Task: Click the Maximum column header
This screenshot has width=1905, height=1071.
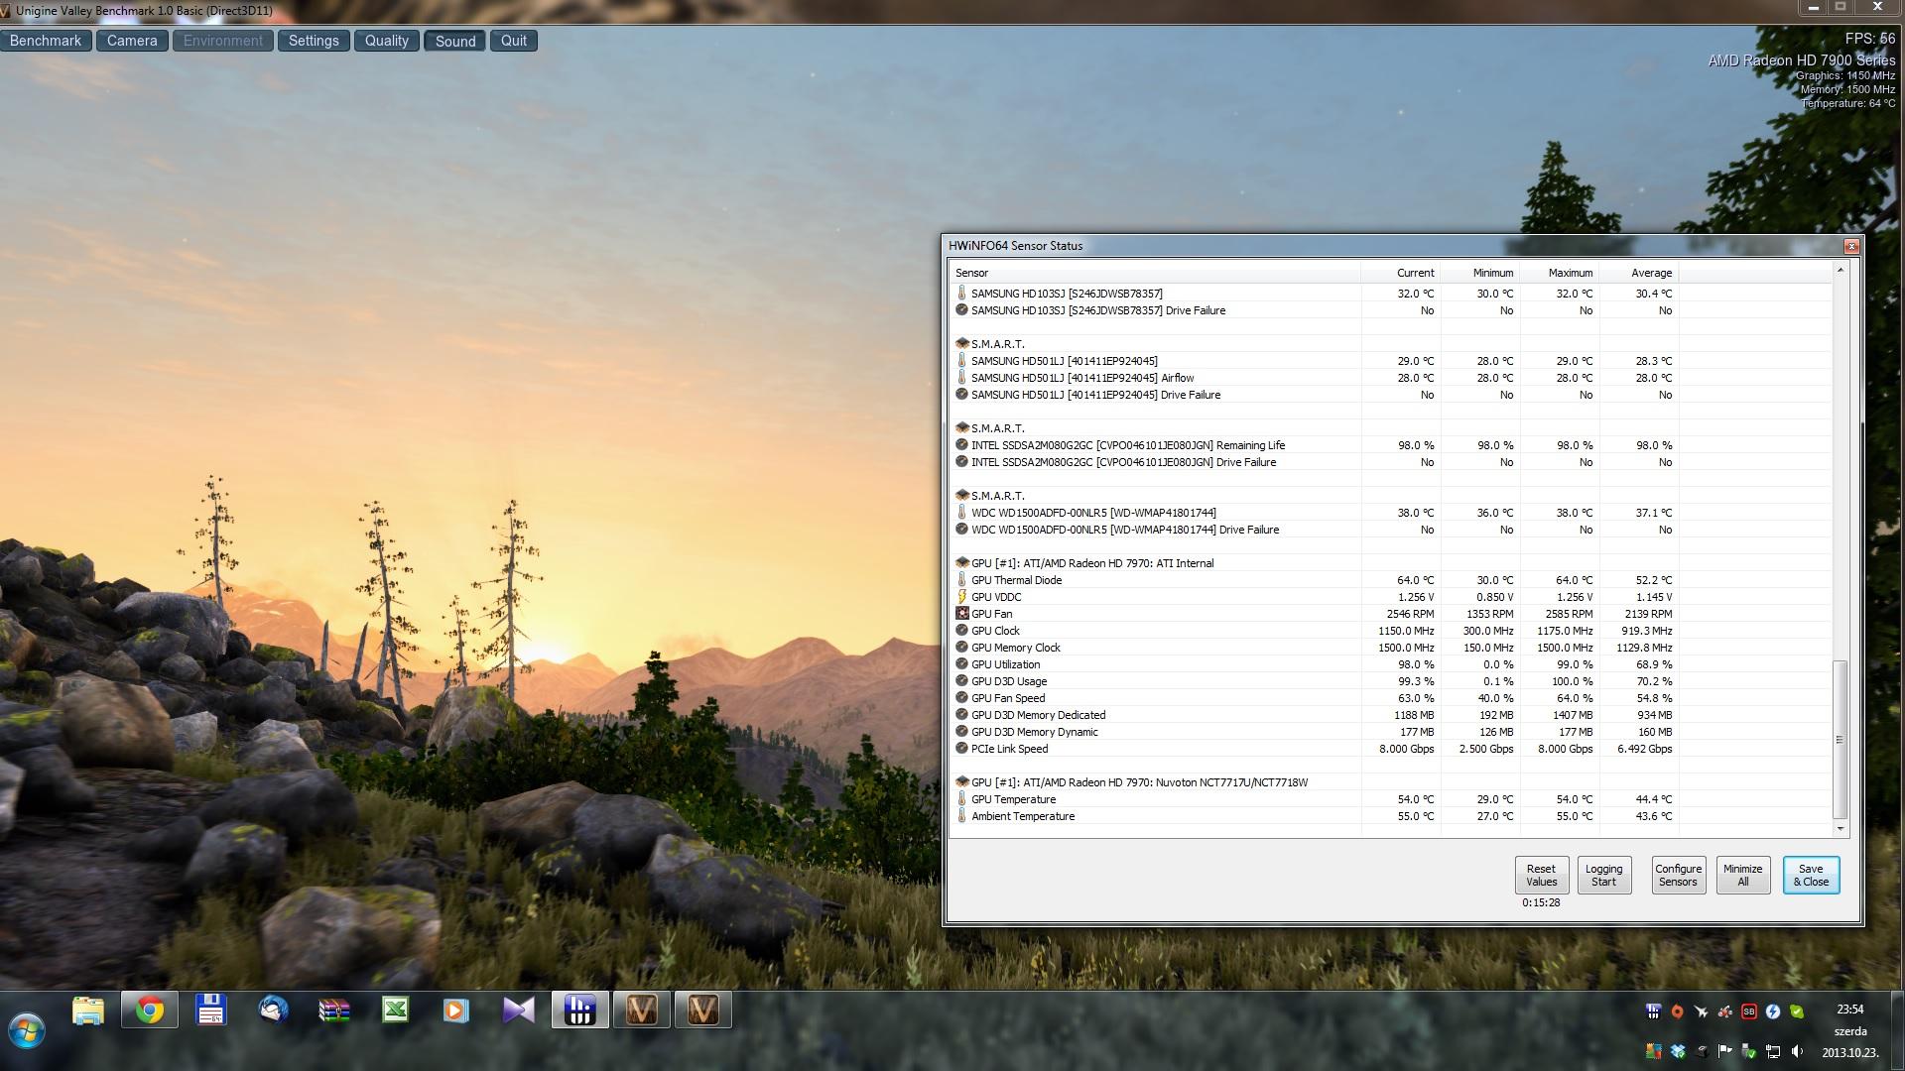Action: [x=1559, y=273]
